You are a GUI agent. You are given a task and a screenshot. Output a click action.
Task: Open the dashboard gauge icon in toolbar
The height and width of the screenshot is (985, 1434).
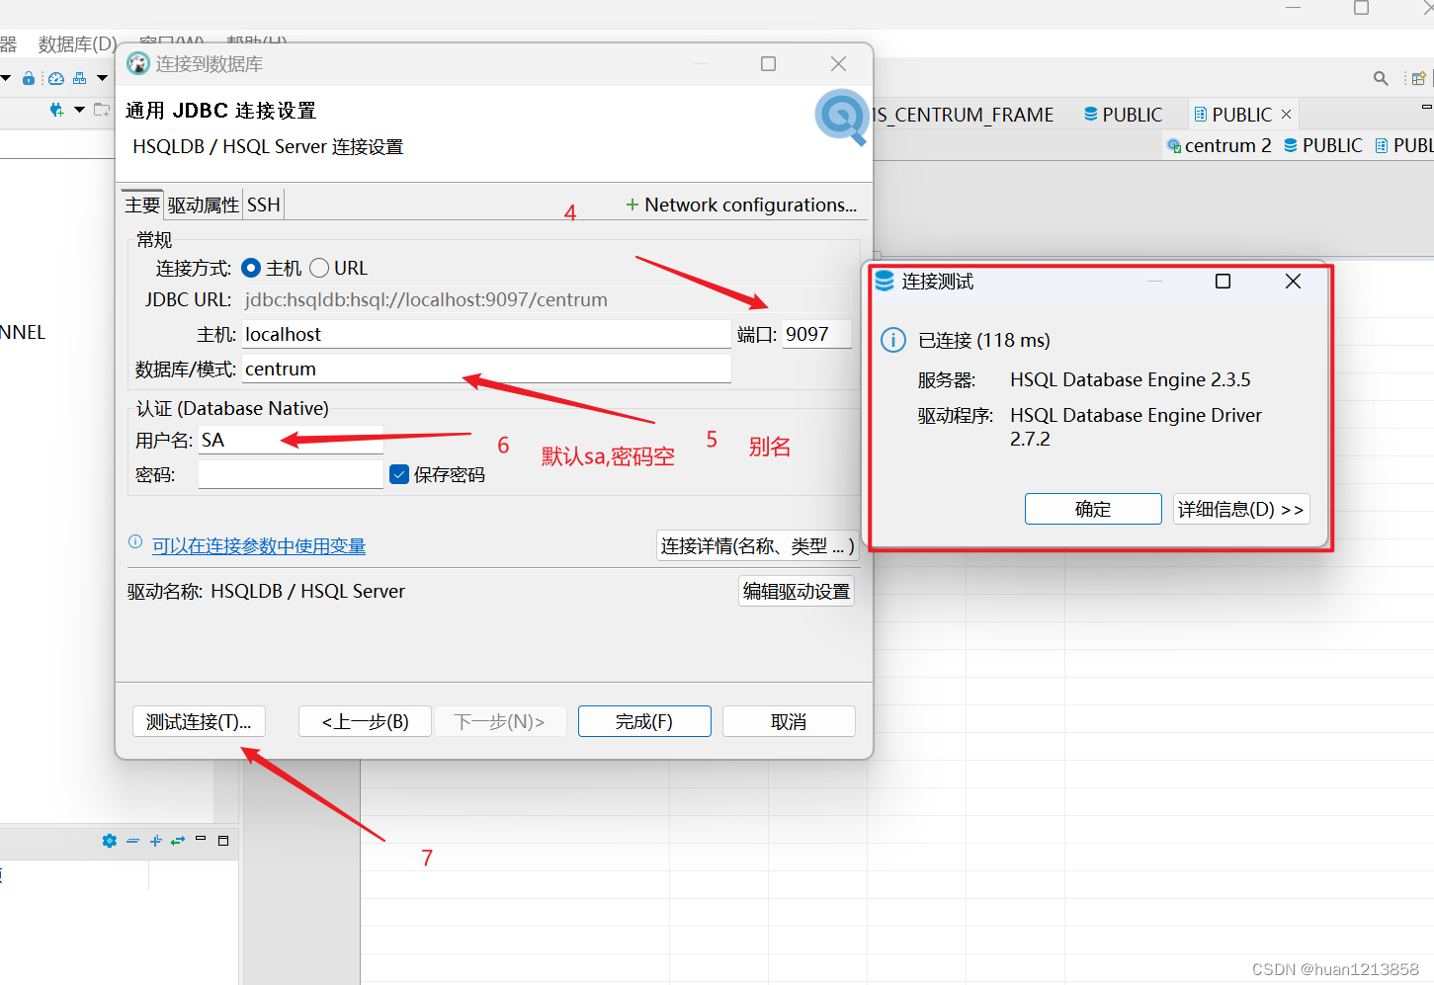56,78
